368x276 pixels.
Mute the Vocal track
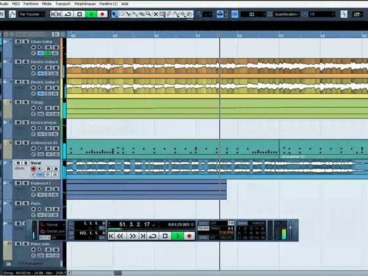[18, 163]
